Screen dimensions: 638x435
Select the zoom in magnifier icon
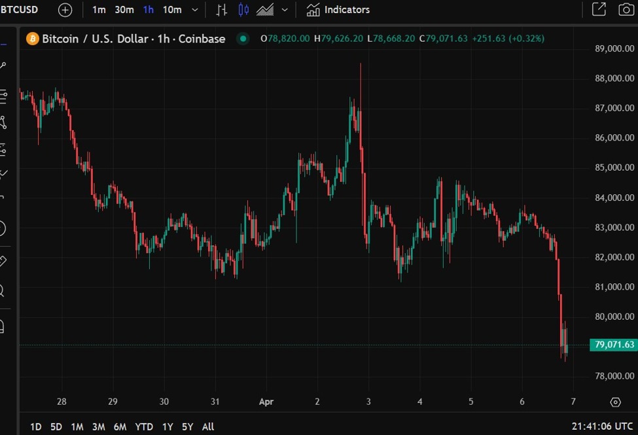tap(2, 290)
